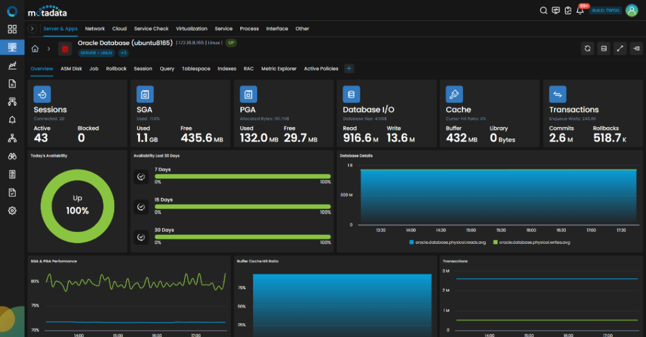Select the Network category tab
Screen dimensions: 646x337
[x=95, y=28]
